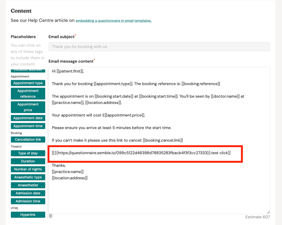Insert the Type of stay placeholder

(x=28, y=154)
